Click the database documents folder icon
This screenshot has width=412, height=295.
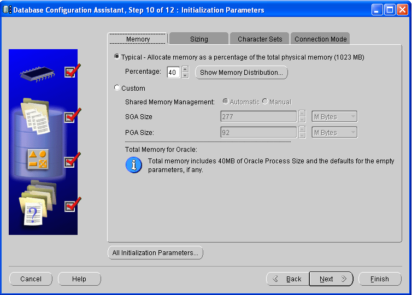click(35, 116)
